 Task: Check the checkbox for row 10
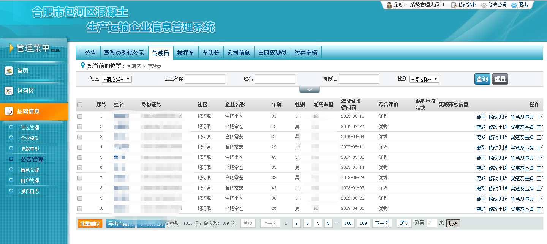point(80,209)
